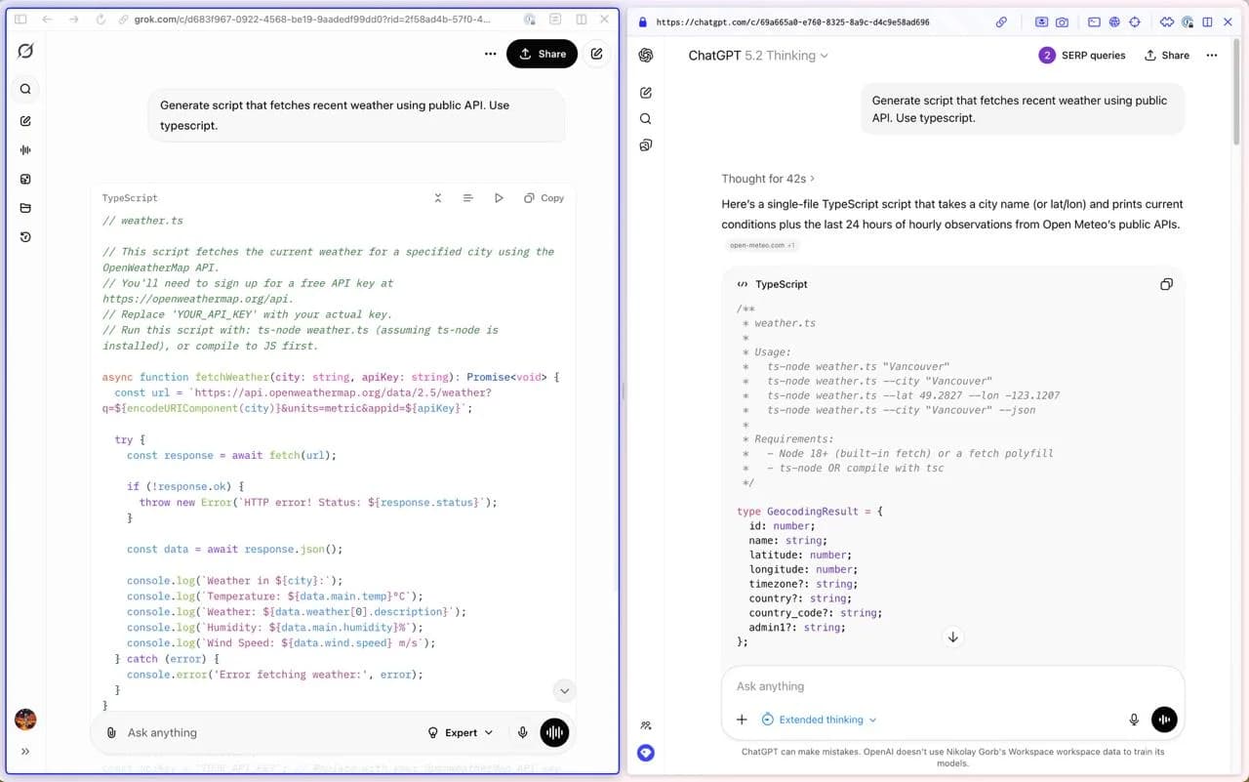1249x782 pixels.
Task: Collapse the weather.ts code block
Action: pyautogui.click(x=437, y=197)
